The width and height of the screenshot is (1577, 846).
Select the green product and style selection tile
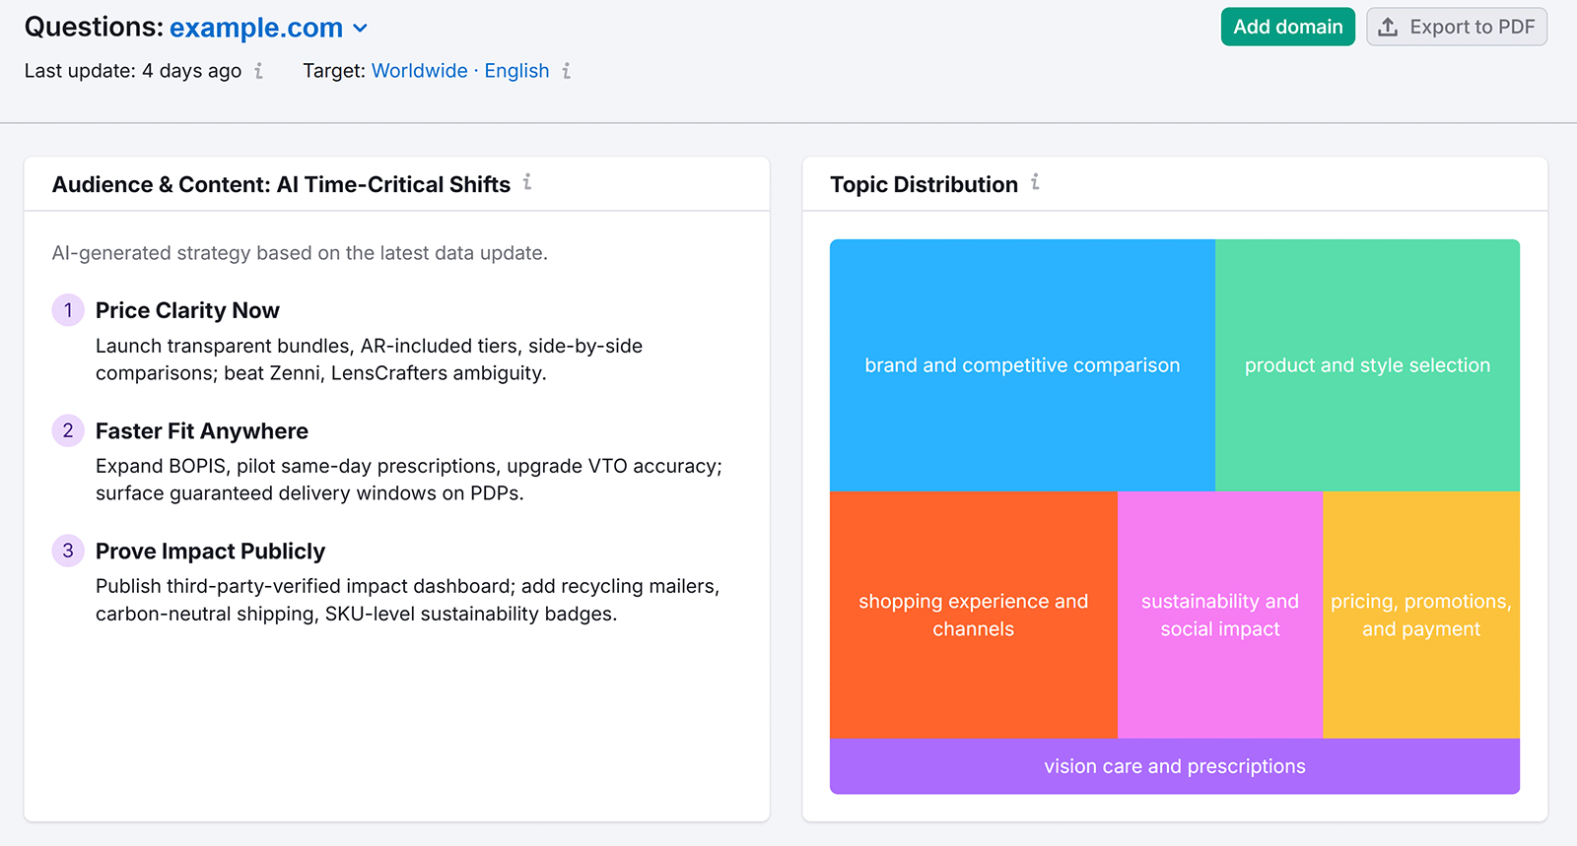1367,365
